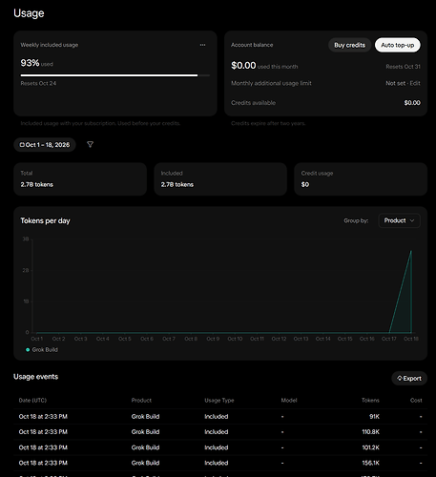Click the Buy credits button
436x477 pixels.
(x=349, y=45)
